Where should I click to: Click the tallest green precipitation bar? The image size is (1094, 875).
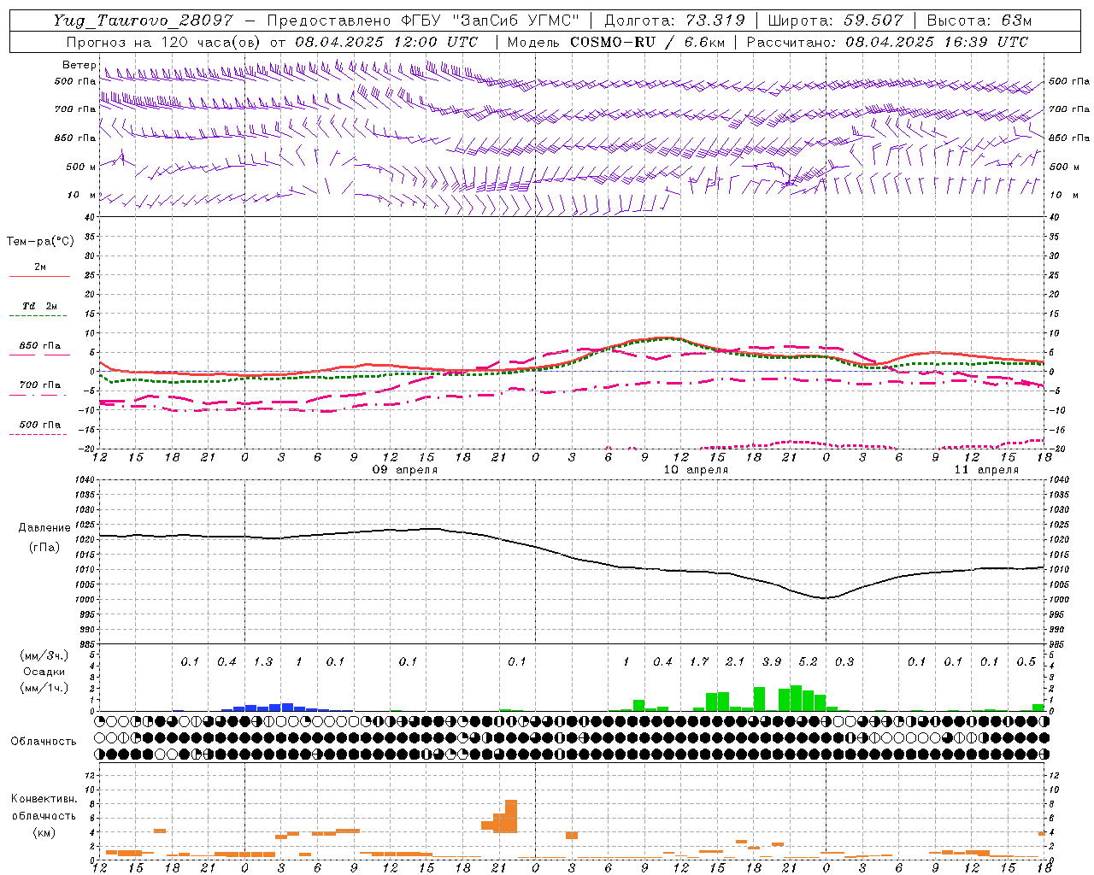[796, 698]
